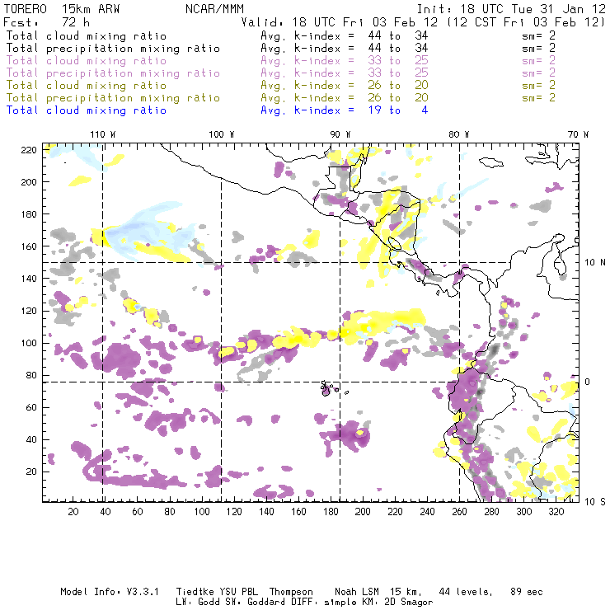Viewport: 610px width, 610px height.
Task: Select the '260' x-axis tick label
Action: point(459,512)
